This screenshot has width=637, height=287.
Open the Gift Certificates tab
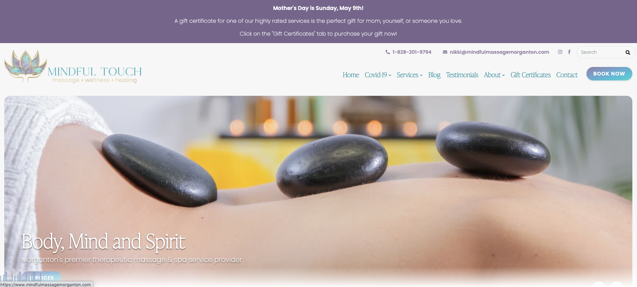(x=531, y=75)
